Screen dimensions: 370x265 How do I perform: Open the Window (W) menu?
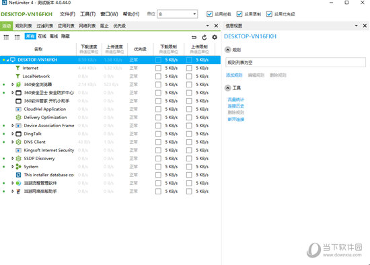[x=109, y=14]
